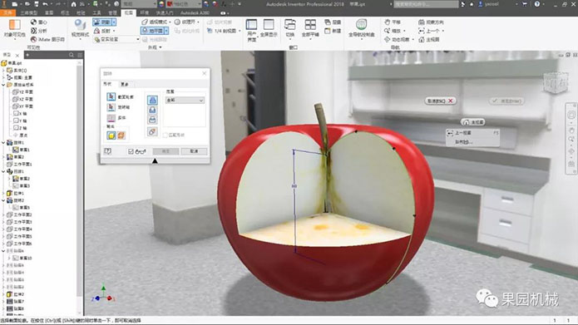Open the Quarter Section View dropdown arrow
This screenshot has width=578, height=325.
[x=240, y=31]
